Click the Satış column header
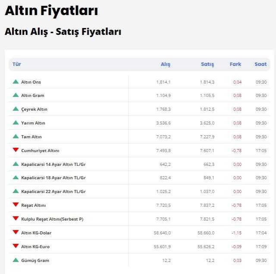 click(207, 64)
